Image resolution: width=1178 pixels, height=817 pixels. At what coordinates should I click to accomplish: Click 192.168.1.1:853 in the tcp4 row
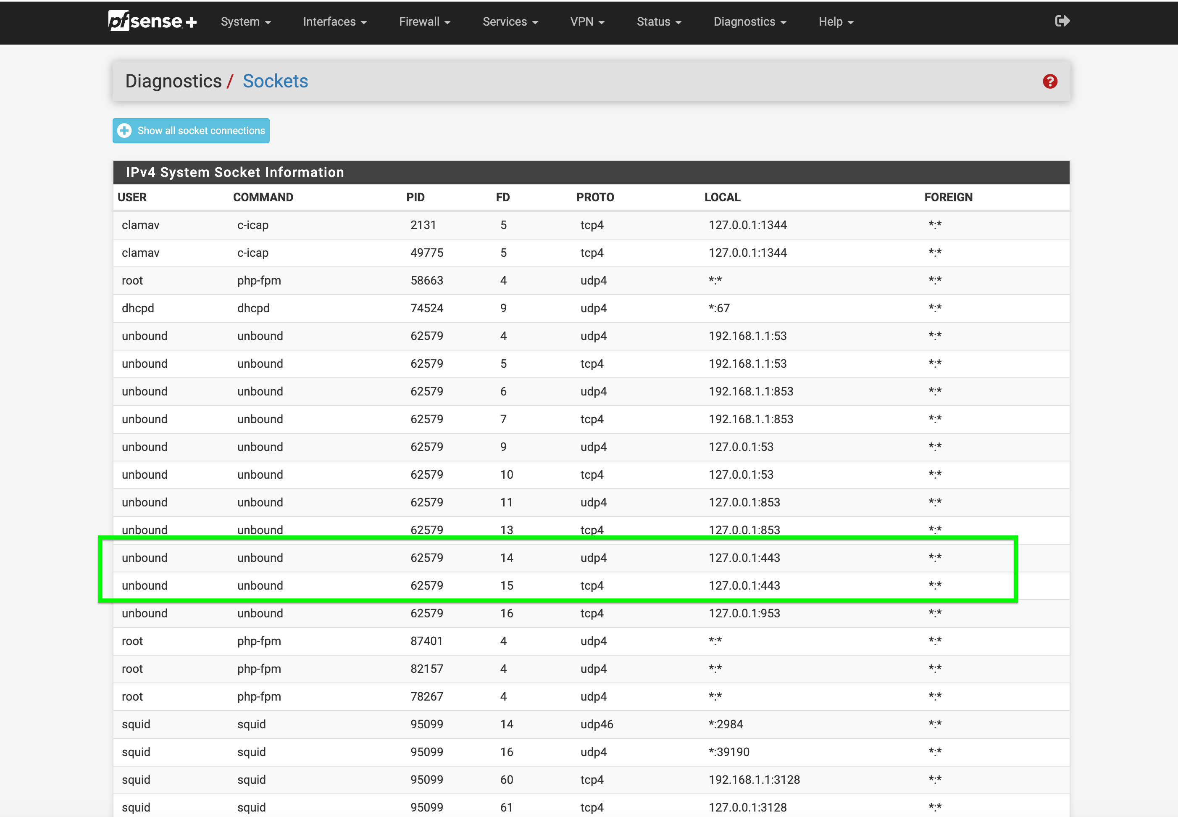pos(751,419)
